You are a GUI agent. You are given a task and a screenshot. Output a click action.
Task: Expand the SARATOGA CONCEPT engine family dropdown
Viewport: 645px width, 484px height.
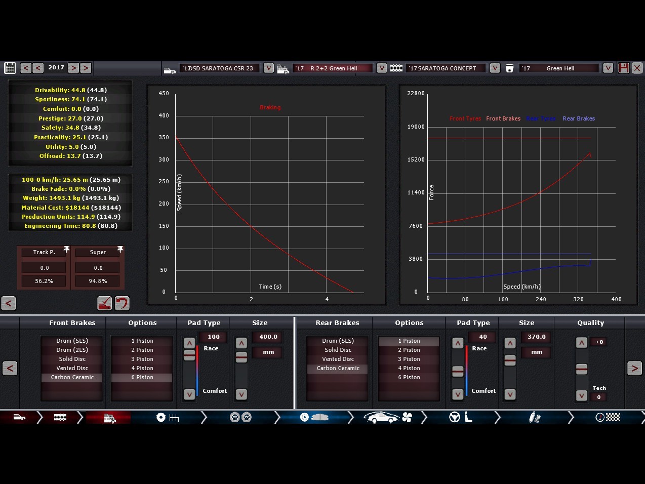(495, 68)
